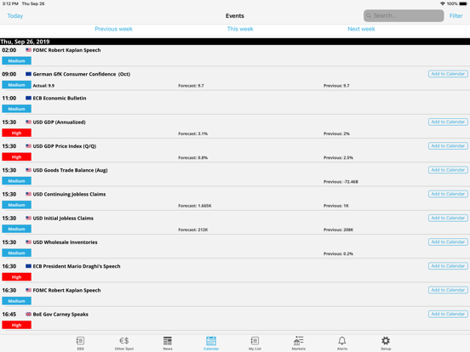Add 16:30 FOMC Robert Kaplan Speech to calendar

pyautogui.click(x=448, y=290)
